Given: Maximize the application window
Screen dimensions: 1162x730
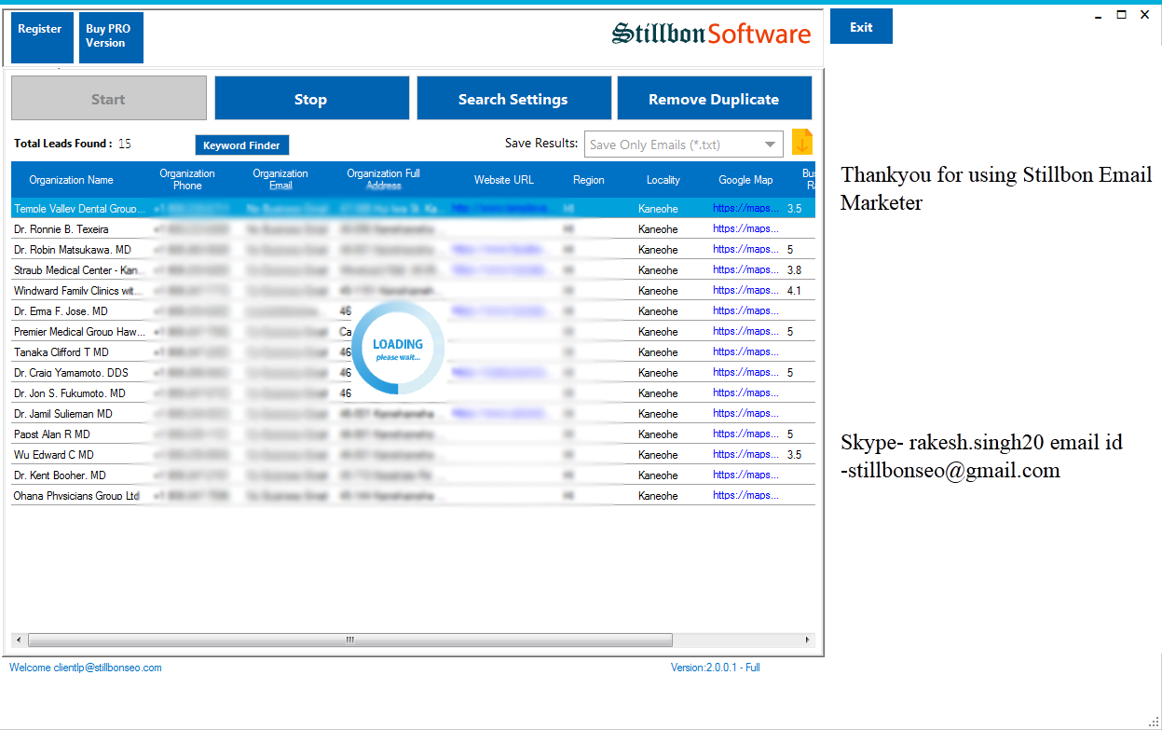Looking at the screenshot, I should 1121,14.
